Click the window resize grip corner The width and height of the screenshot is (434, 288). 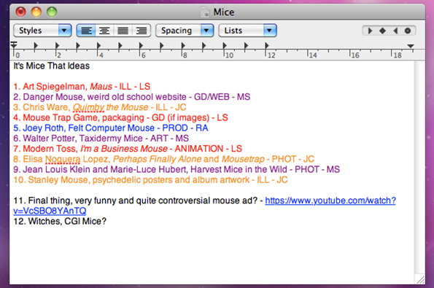[x=421, y=280]
